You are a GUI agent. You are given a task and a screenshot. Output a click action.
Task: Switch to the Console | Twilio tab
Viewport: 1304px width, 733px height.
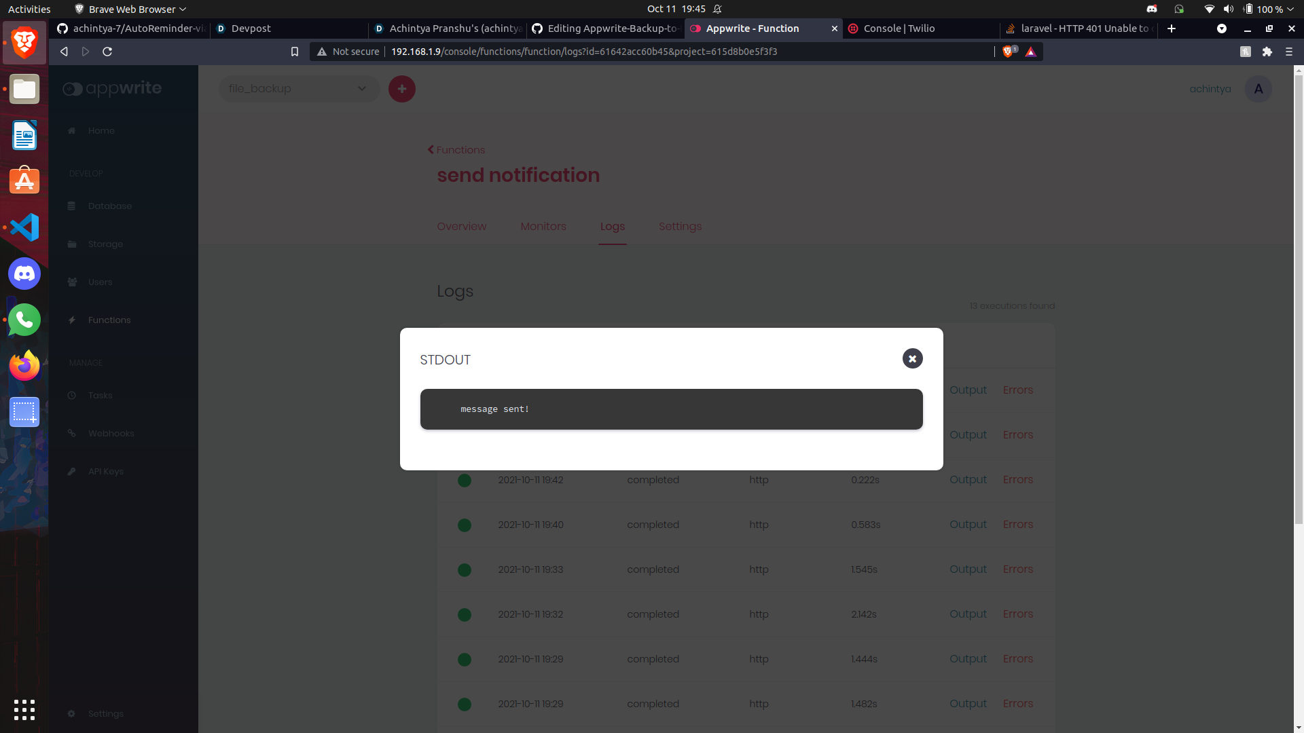(899, 29)
